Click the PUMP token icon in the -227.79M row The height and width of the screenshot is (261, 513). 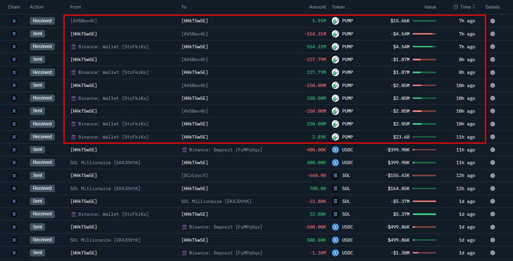pyautogui.click(x=335, y=59)
